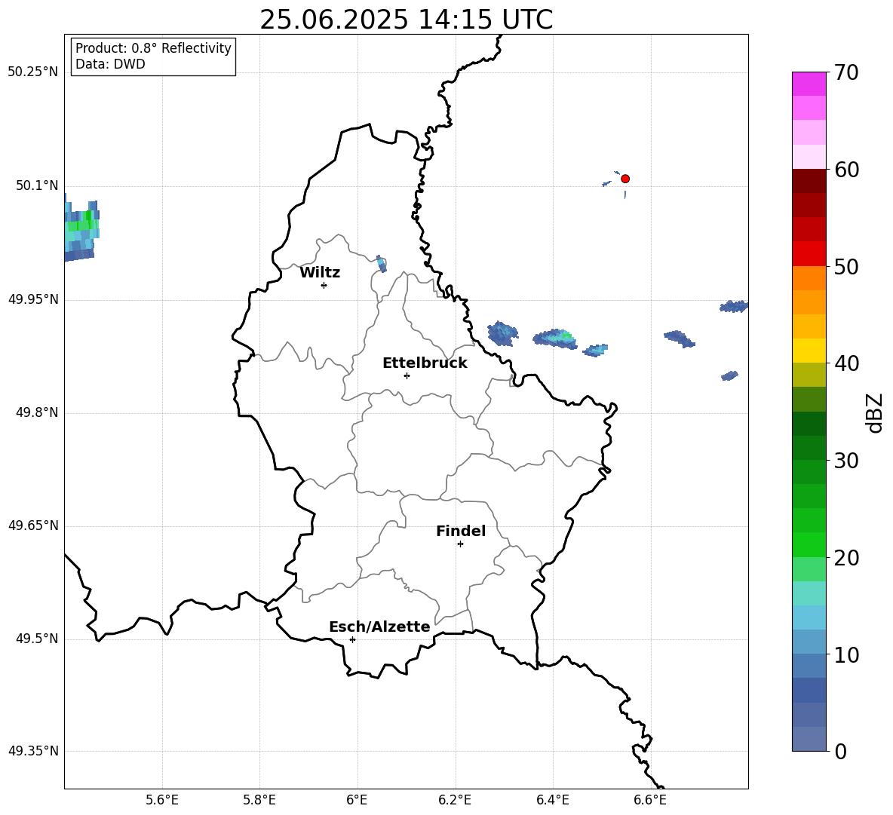Click the 50.1°N latitude label
Screen dimensions: 893x815
click(37, 185)
